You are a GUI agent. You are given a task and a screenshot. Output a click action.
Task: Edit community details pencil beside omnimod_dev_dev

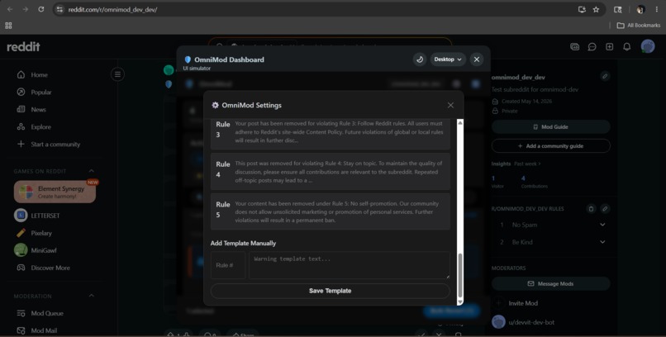point(605,76)
